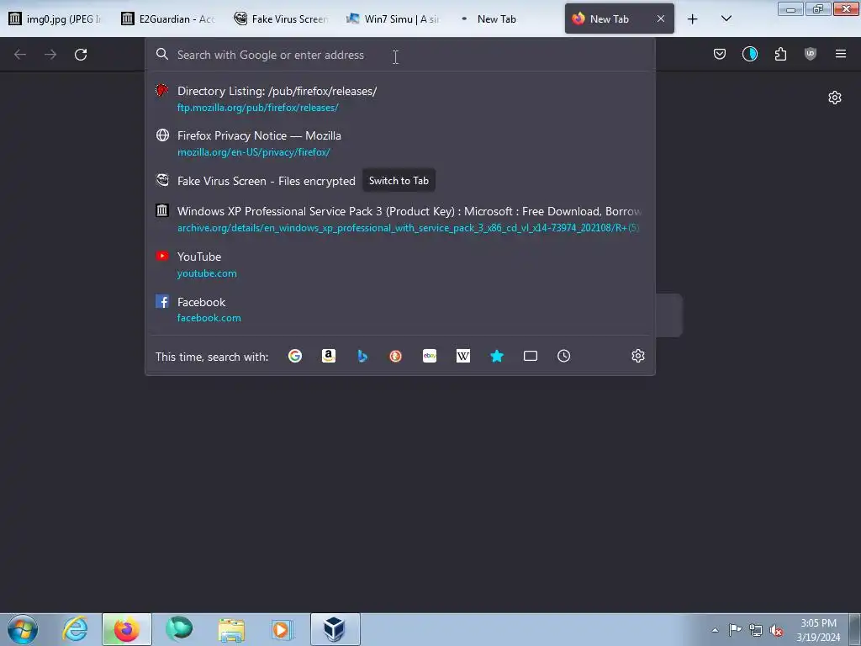
Task: Open the Firefox application menu
Action: coord(841,54)
